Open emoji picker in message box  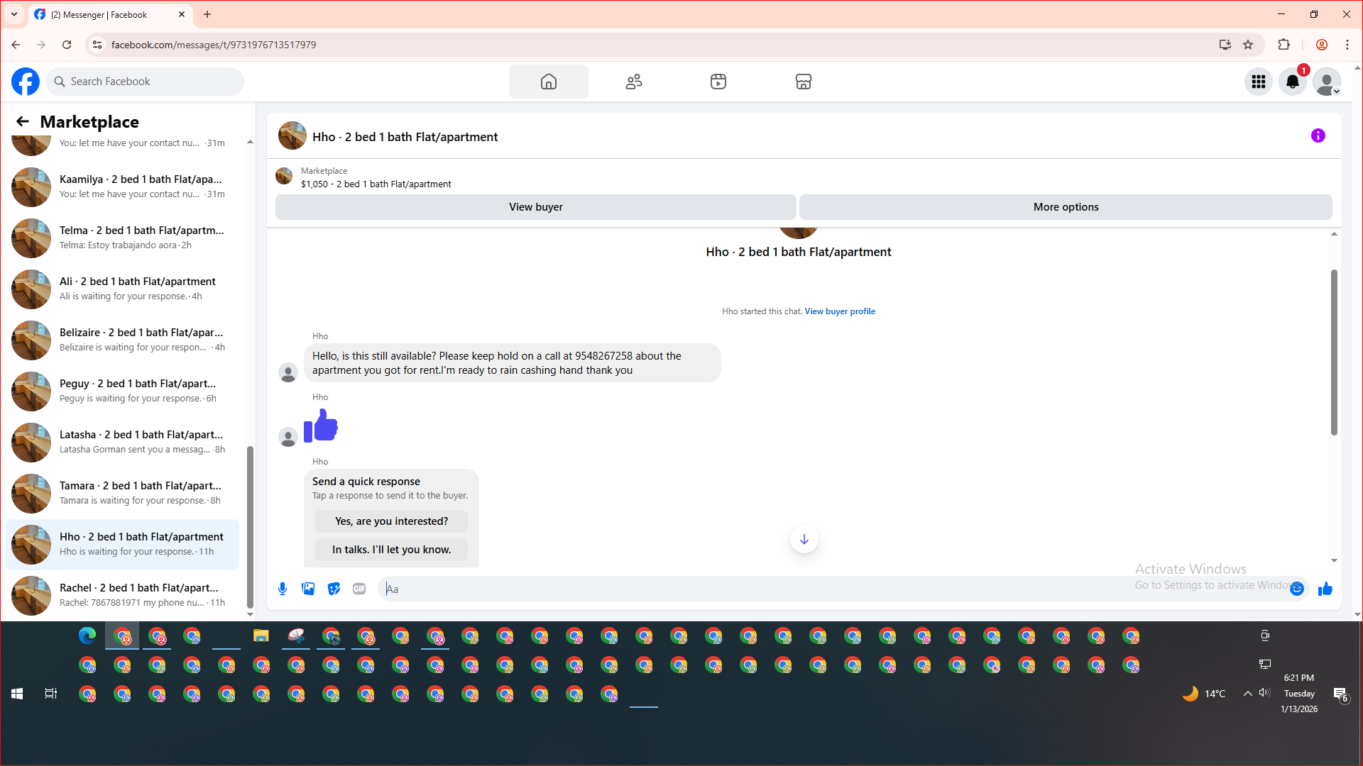(1297, 589)
